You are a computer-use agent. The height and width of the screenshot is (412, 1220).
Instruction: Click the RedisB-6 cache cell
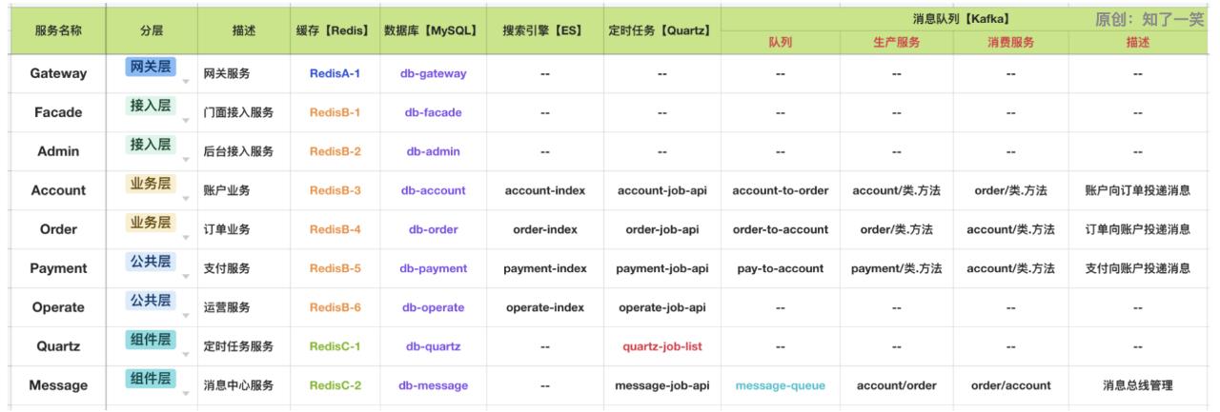point(335,307)
